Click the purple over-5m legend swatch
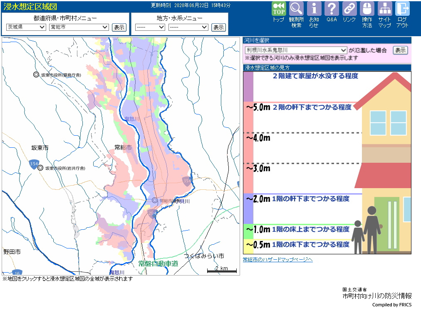The image size is (421, 313). [x=248, y=87]
